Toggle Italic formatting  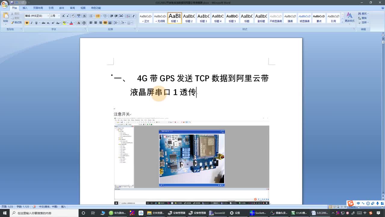(31, 23)
